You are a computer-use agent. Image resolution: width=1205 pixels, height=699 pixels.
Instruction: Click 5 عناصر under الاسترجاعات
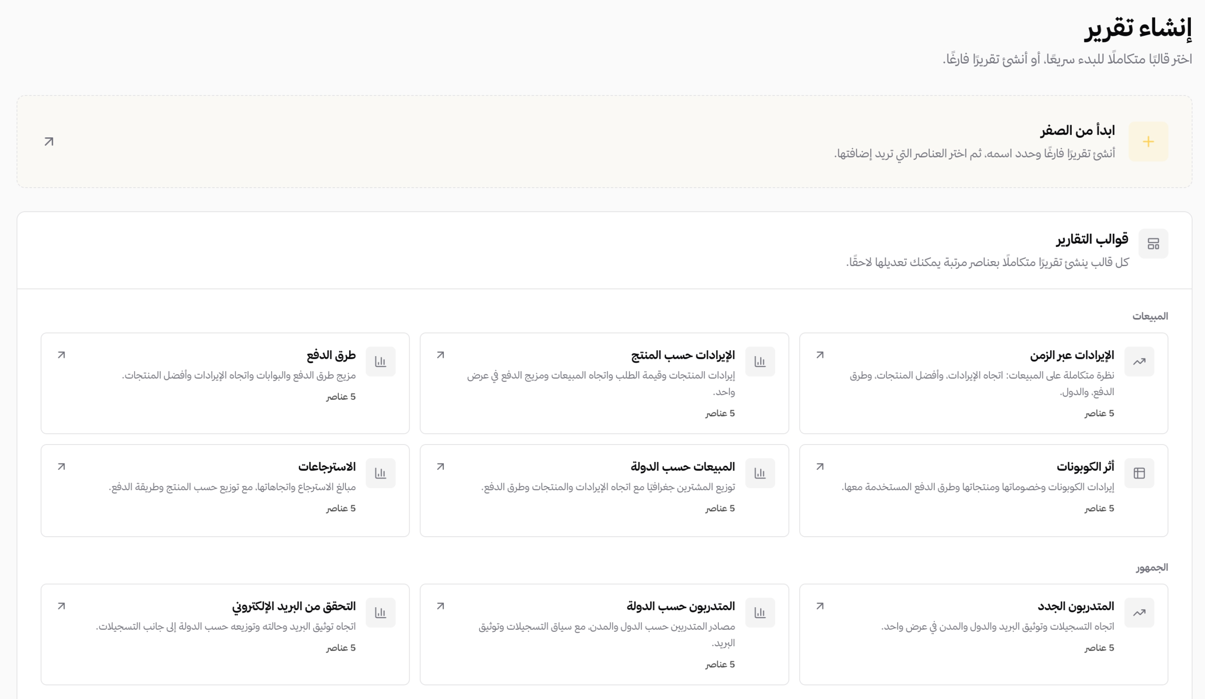pyautogui.click(x=341, y=508)
